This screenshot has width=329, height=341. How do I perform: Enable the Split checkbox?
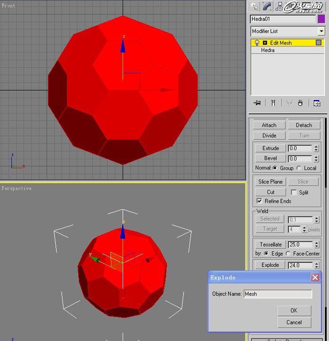pyautogui.click(x=294, y=193)
